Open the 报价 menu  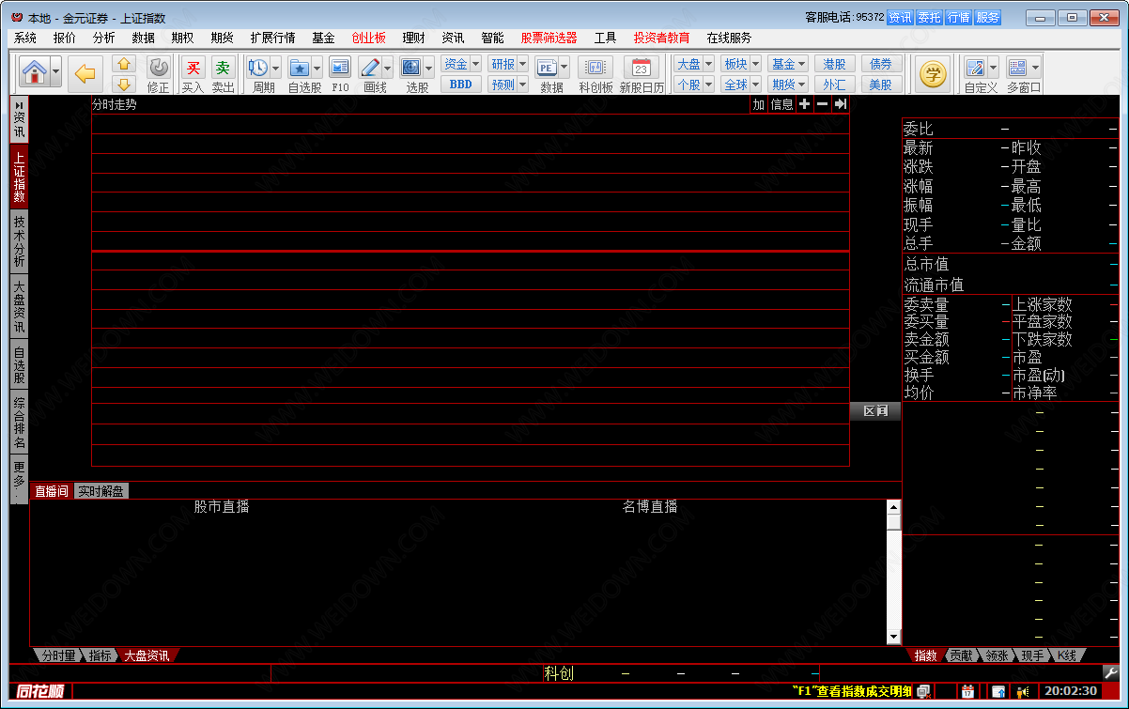coord(65,38)
